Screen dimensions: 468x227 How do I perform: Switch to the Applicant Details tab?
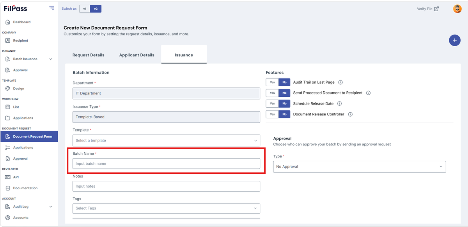coord(136,55)
